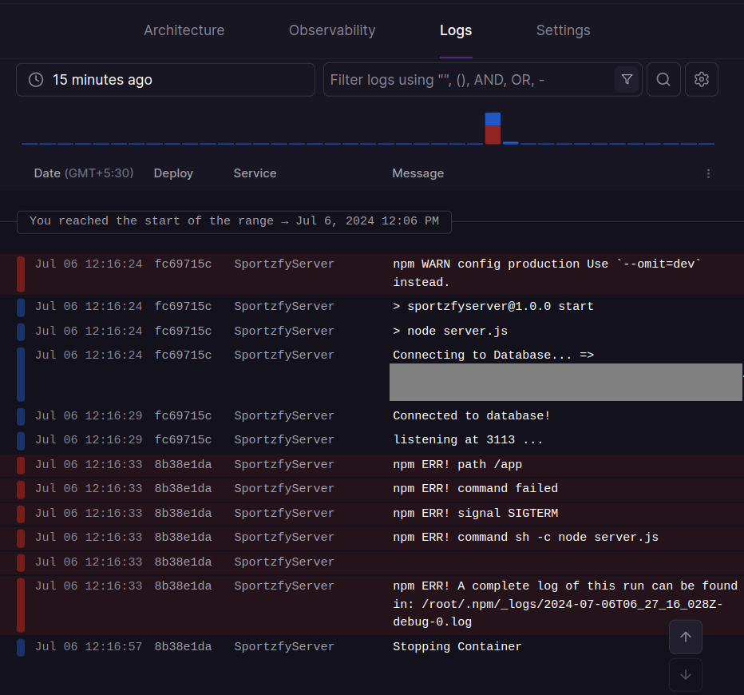This screenshot has width=744, height=695.
Task: Click the clock icon in time range
Action: pyautogui.click(x=36, y=80)
